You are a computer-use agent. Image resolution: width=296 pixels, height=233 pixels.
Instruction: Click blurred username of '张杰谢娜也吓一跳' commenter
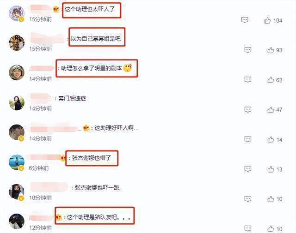[x=49, y=187]
